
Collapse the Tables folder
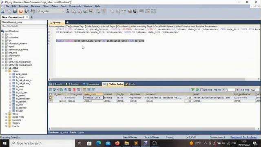(7, 71)
